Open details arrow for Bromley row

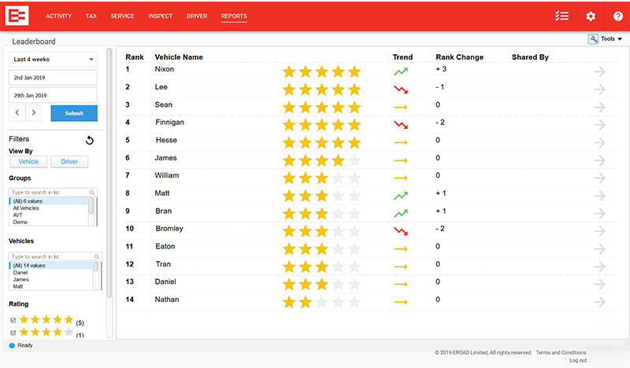[599, 230]
